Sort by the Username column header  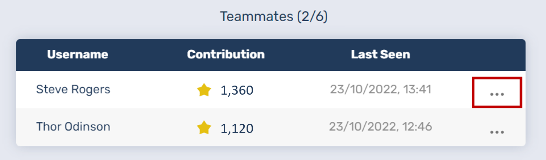tap(78, 55)
